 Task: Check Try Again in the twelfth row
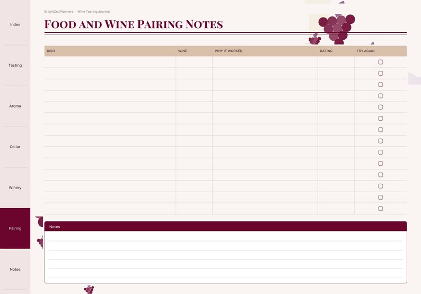pyautogui.click(x=381, y=186)
